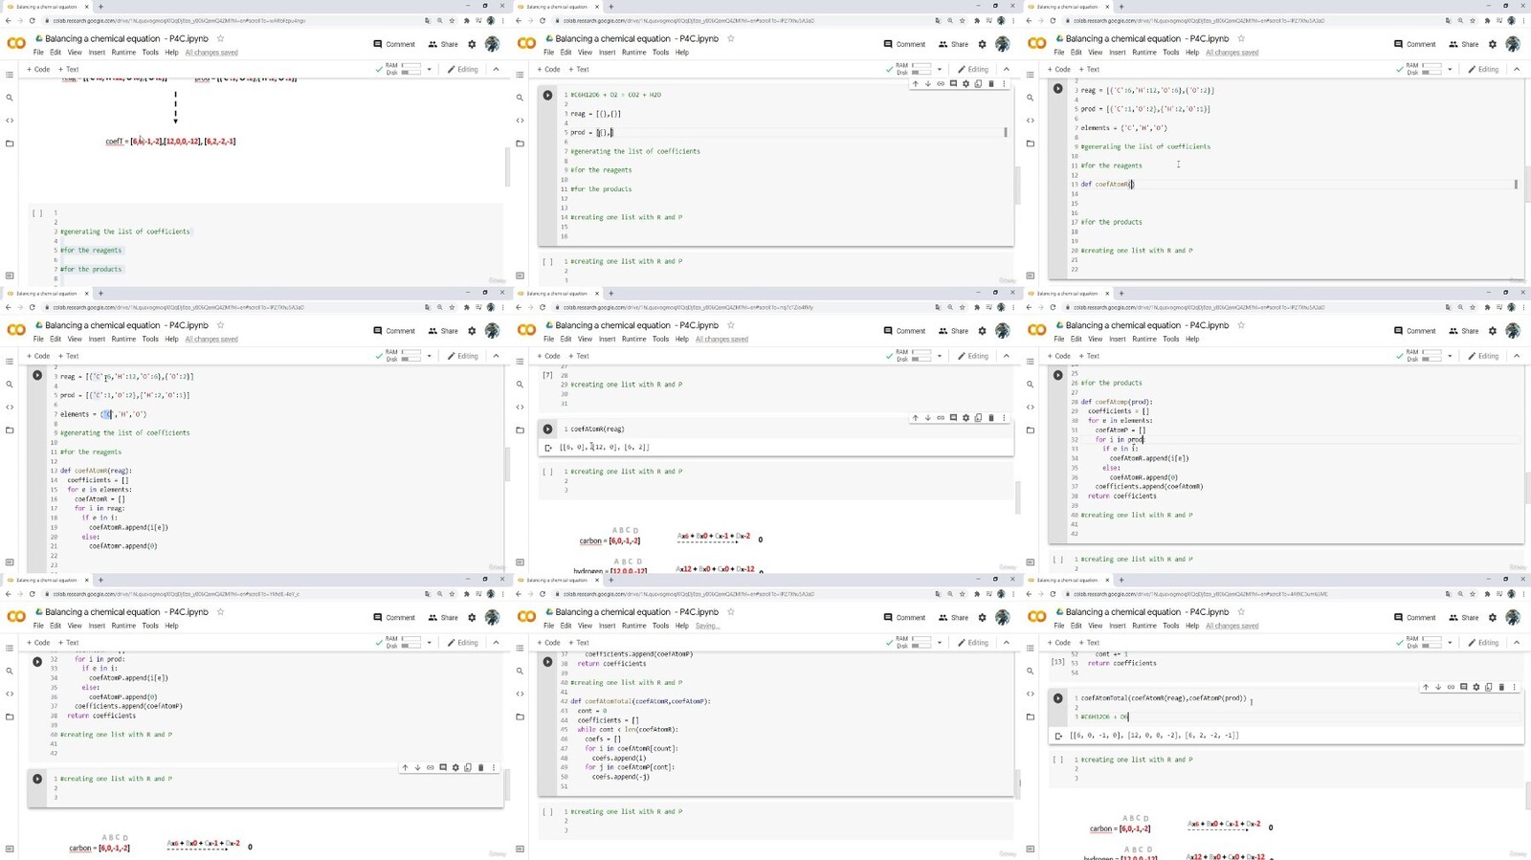Open header settings gear in the 'coefT =' window
The image size is (1531, 860).
pyautogui.click(x=472, y=44)
